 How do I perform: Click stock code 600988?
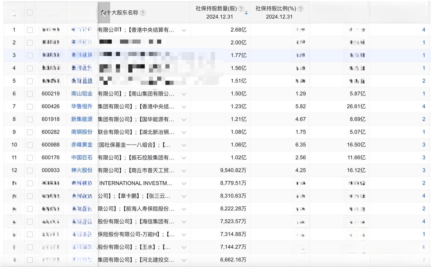click(51, 145)
